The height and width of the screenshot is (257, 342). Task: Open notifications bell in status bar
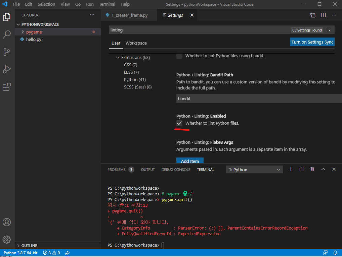pos(335,253)
